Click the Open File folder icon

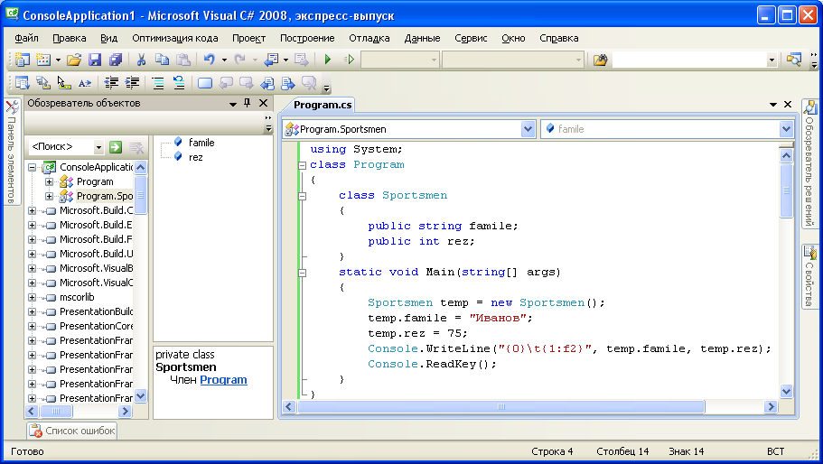[x=74, y=60]
